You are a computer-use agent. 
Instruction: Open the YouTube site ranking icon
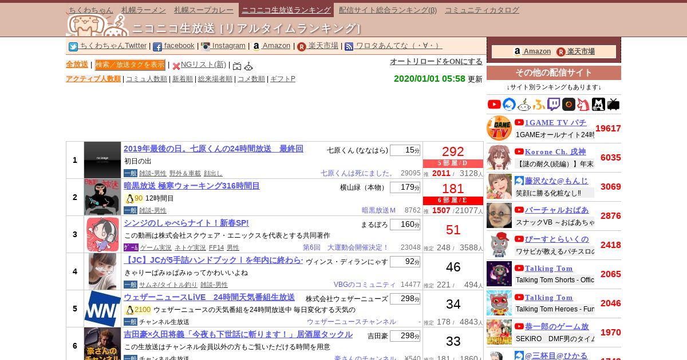point(494,104)
